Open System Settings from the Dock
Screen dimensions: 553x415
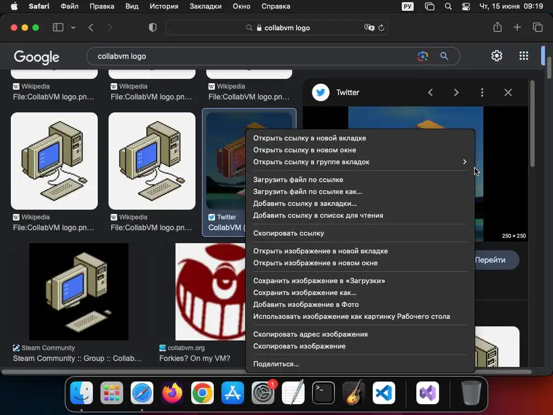263,393
